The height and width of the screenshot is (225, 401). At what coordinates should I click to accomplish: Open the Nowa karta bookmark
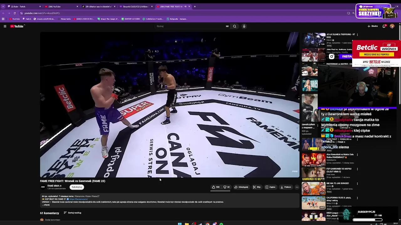[x=64, y=19]
